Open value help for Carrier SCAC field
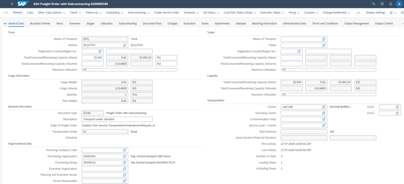Screen dimensions: 404x184 tap(398, 107)
